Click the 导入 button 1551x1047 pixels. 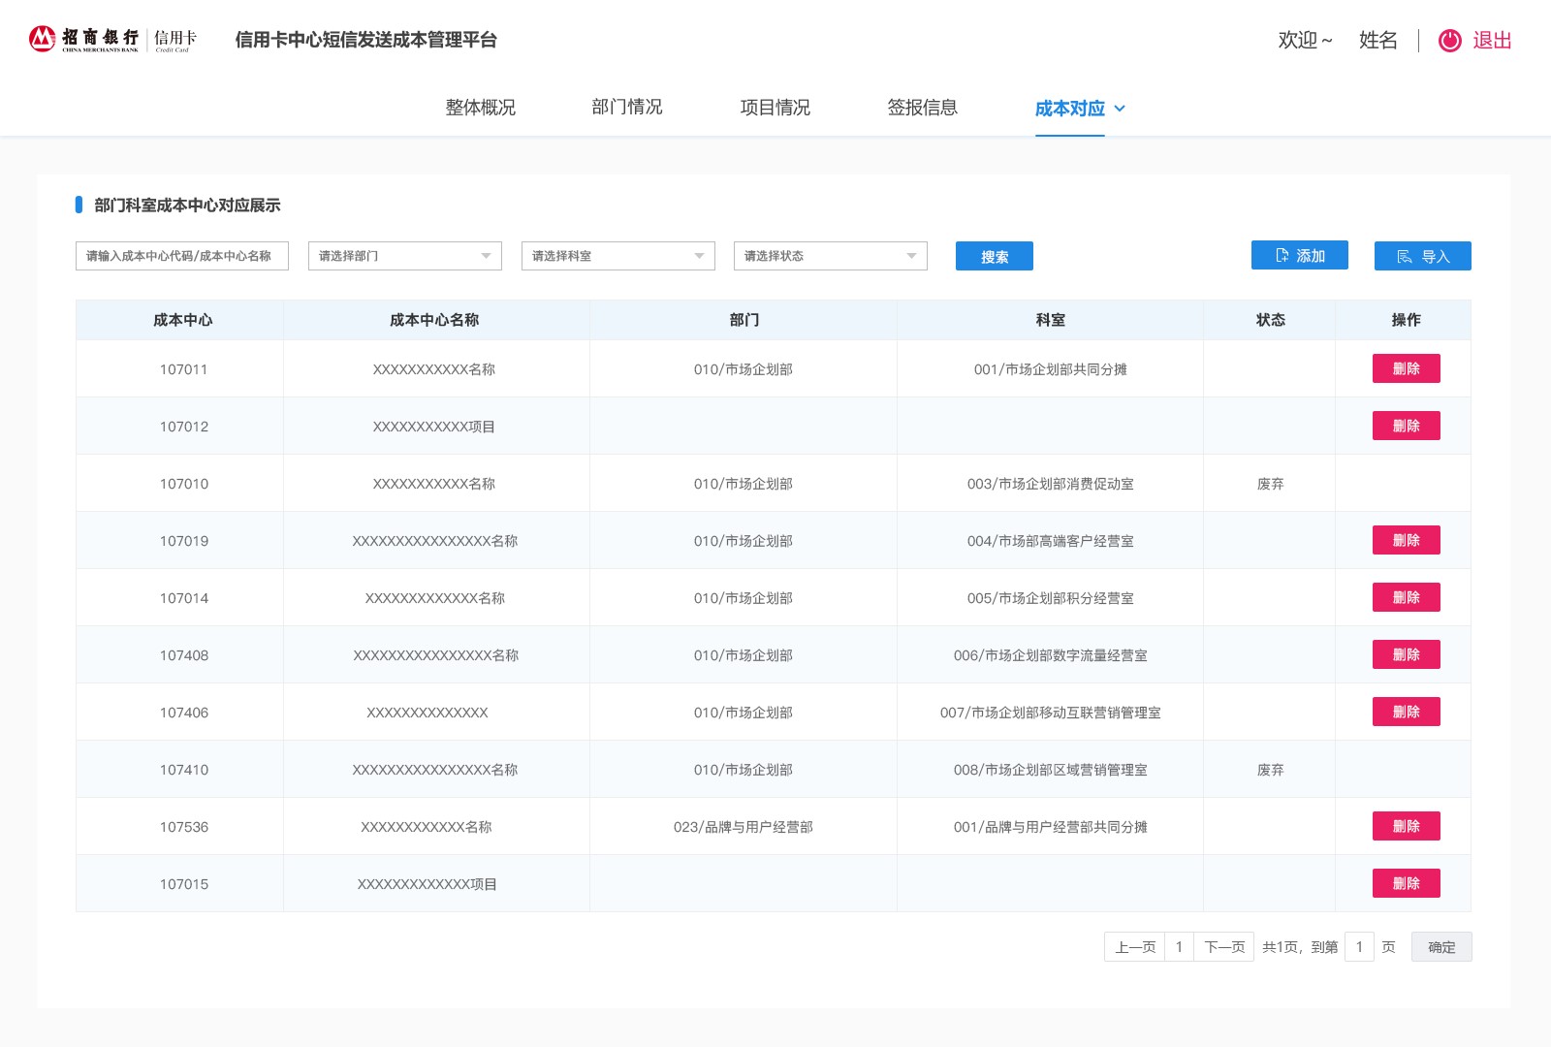click(1423, 256)
